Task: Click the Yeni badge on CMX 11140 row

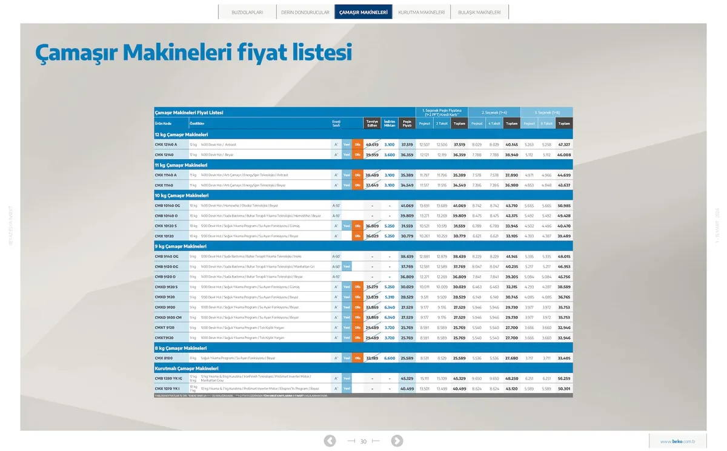Action: coord(347,185)
